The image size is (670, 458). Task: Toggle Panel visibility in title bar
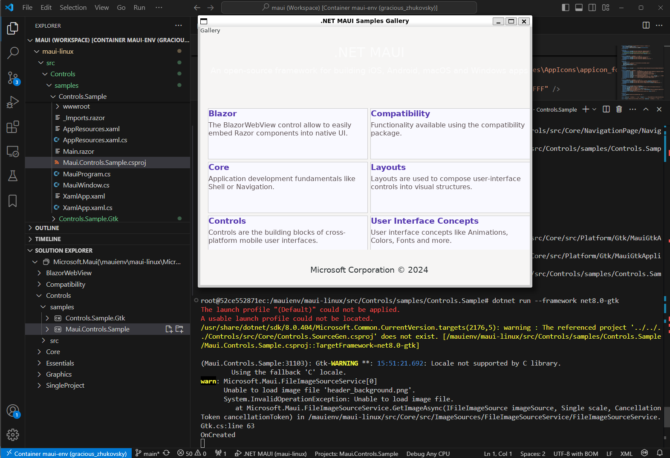(579, 8)
